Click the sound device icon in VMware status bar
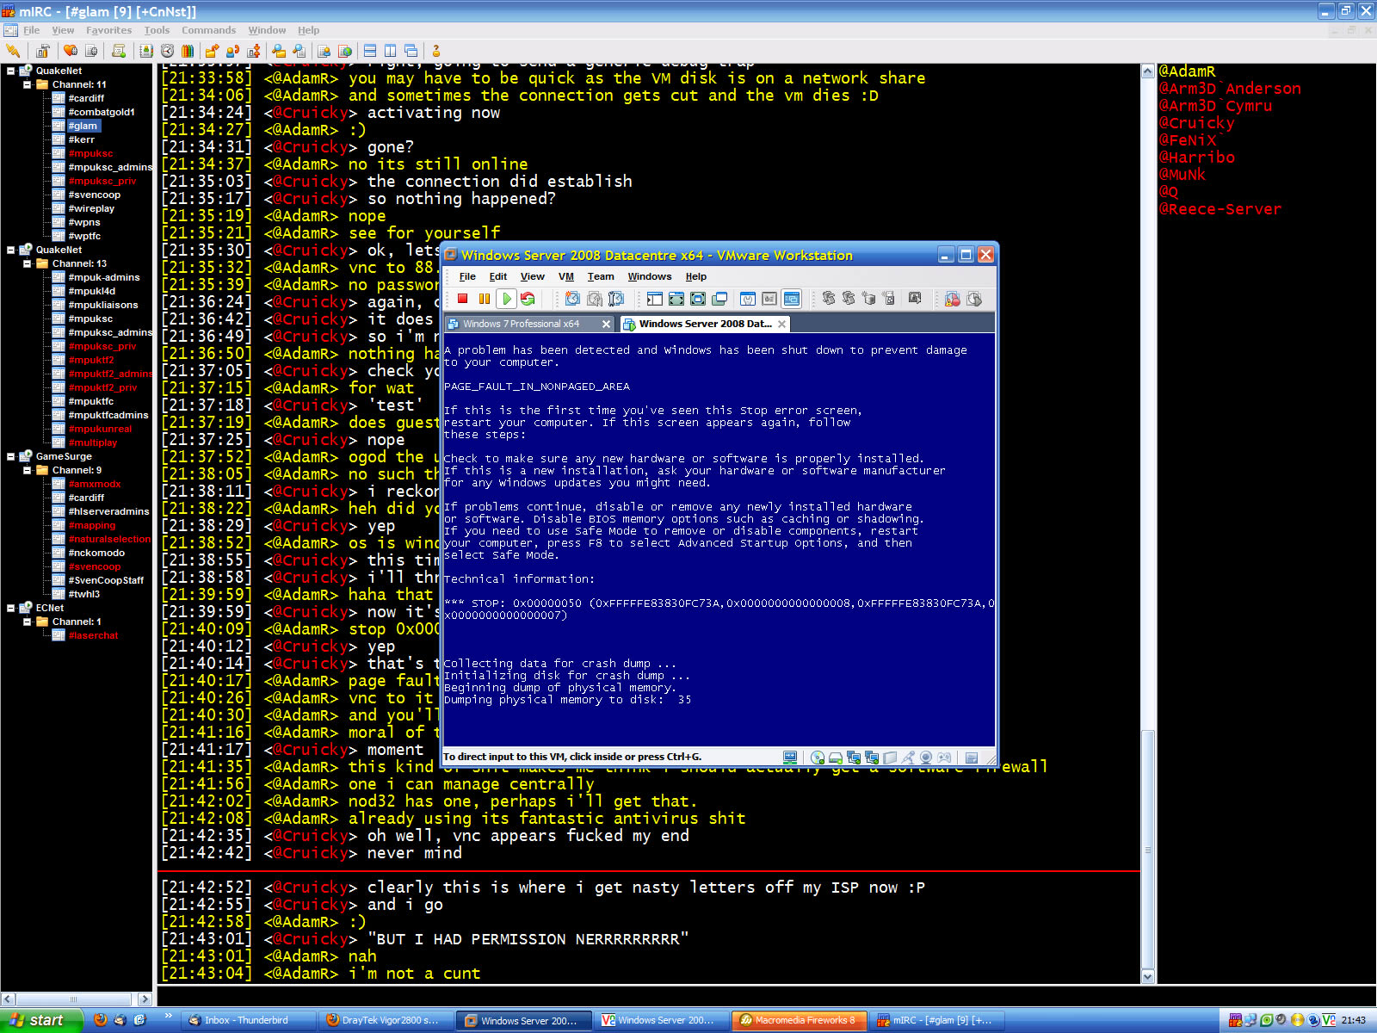Screen dimensions: 1377x1033 click(908, 758)
